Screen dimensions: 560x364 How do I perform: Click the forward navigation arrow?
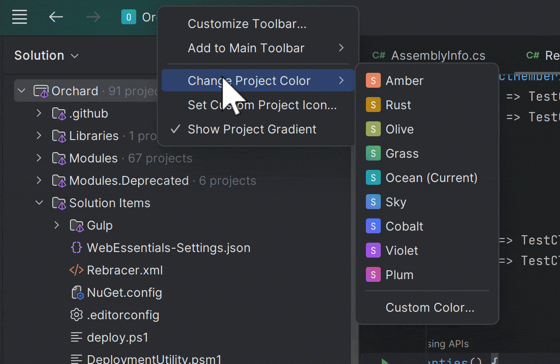coord(93,17)
